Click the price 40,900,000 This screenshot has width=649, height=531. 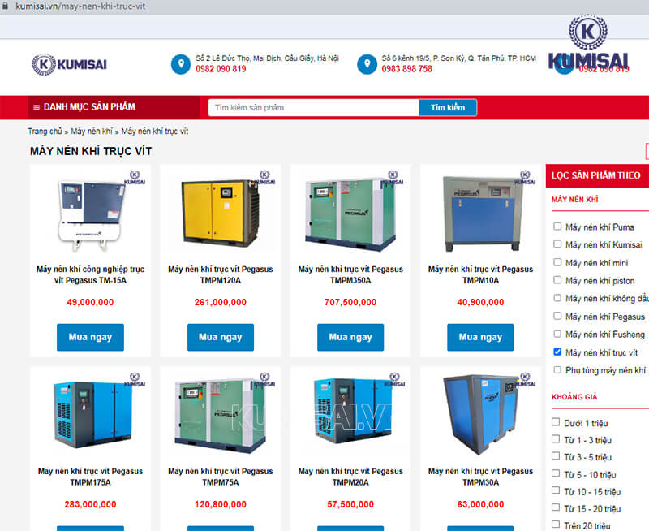point(480,302)
